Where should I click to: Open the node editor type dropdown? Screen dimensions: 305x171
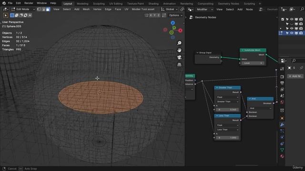pos(191,9)
